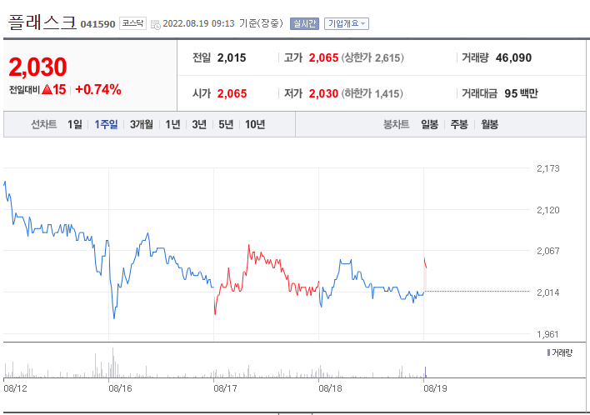This screenshot has height=415, width=590.
Task: Click the 2,067 y-axis label
Action: (x=547, y=251)
